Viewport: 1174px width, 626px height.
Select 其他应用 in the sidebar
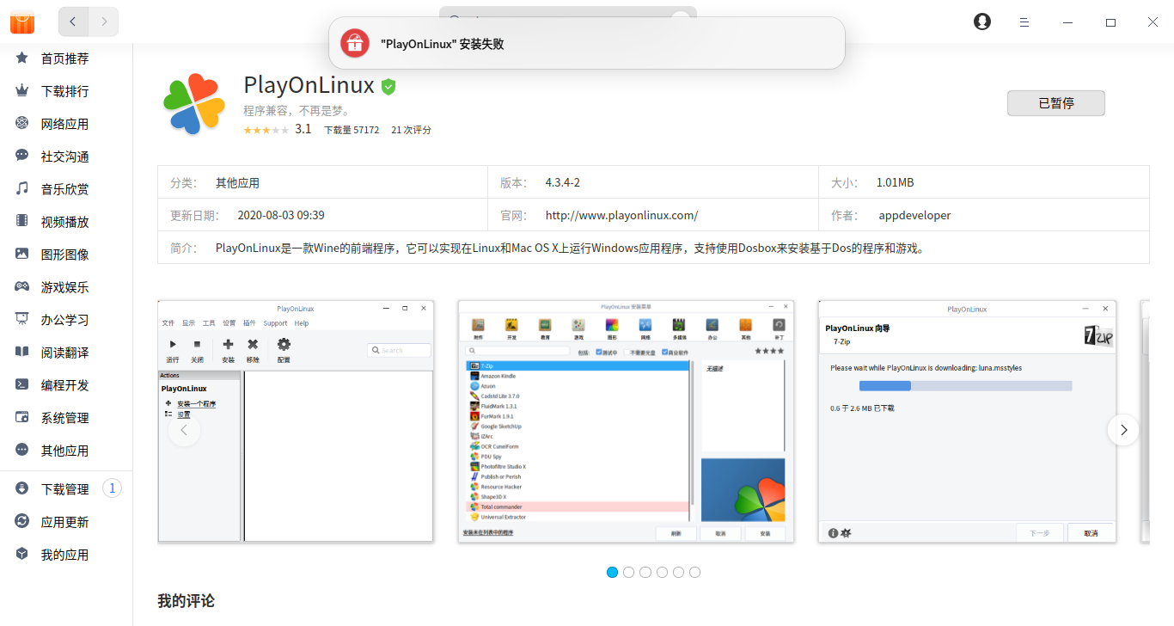pos(66,451)
